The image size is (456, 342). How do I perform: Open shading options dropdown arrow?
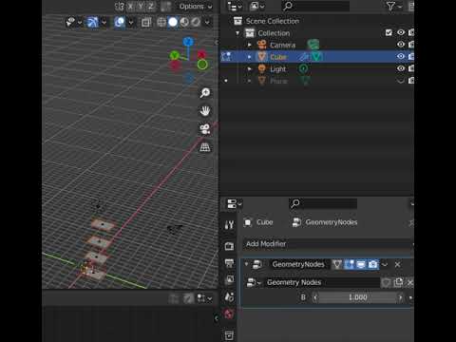[207, 23]
